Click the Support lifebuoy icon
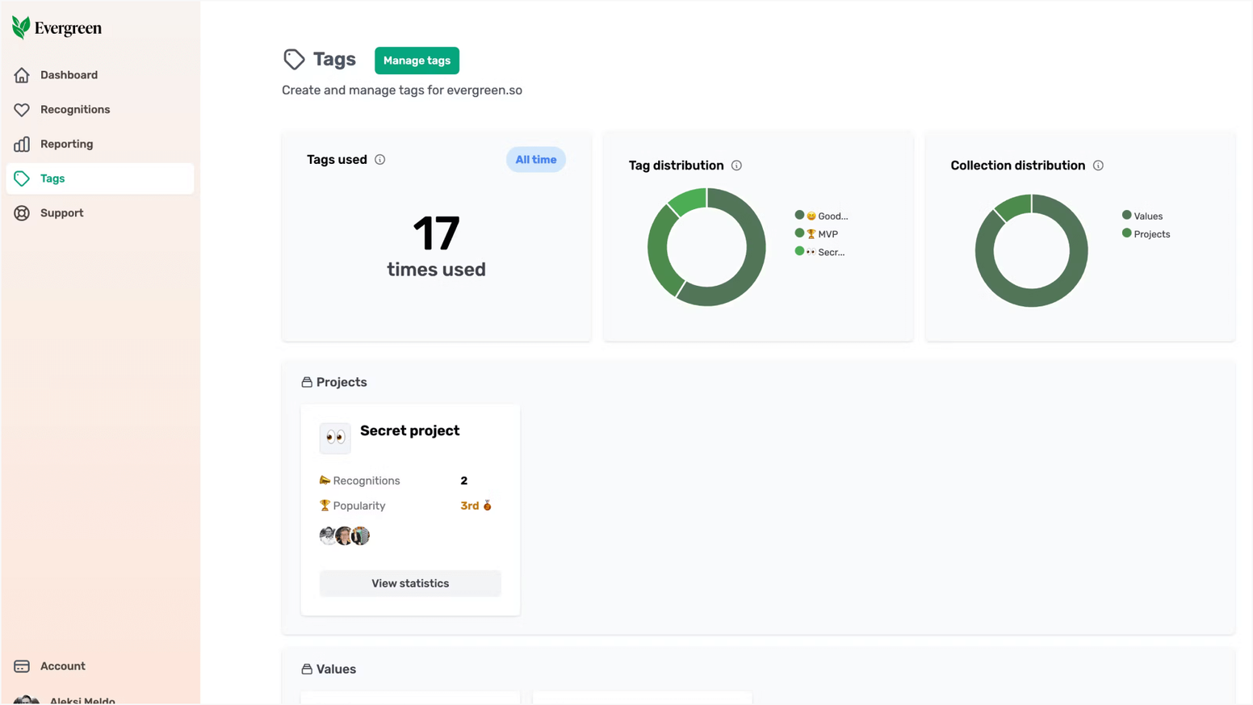 [22, 213]
